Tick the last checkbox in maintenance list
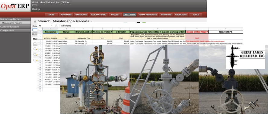 pos(35,60)
